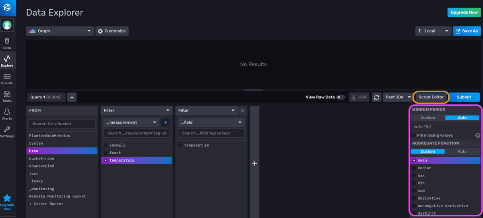Open the _measurement tag key dropdown

click(131, 122)
